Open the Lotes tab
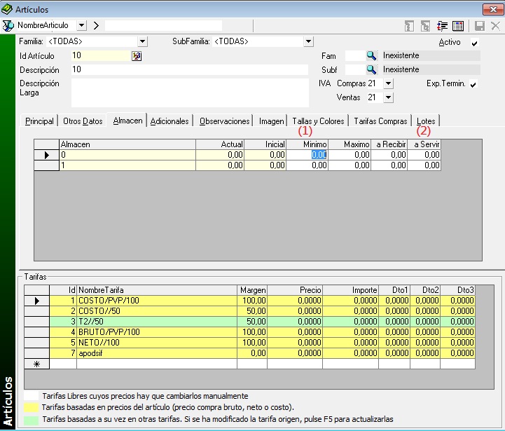The image size is (505, 431). tap(426, 121)
